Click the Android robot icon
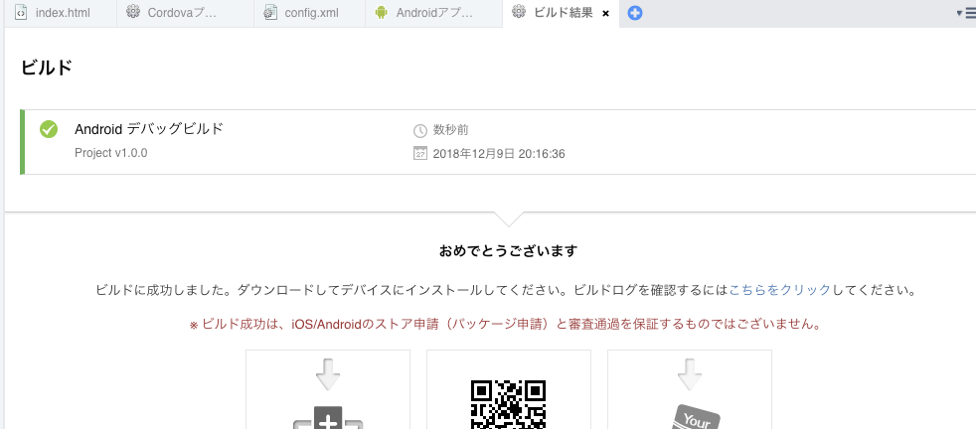The width and height of the screenshot is (976, 429). pyautogui.click(x=382, y=13)
